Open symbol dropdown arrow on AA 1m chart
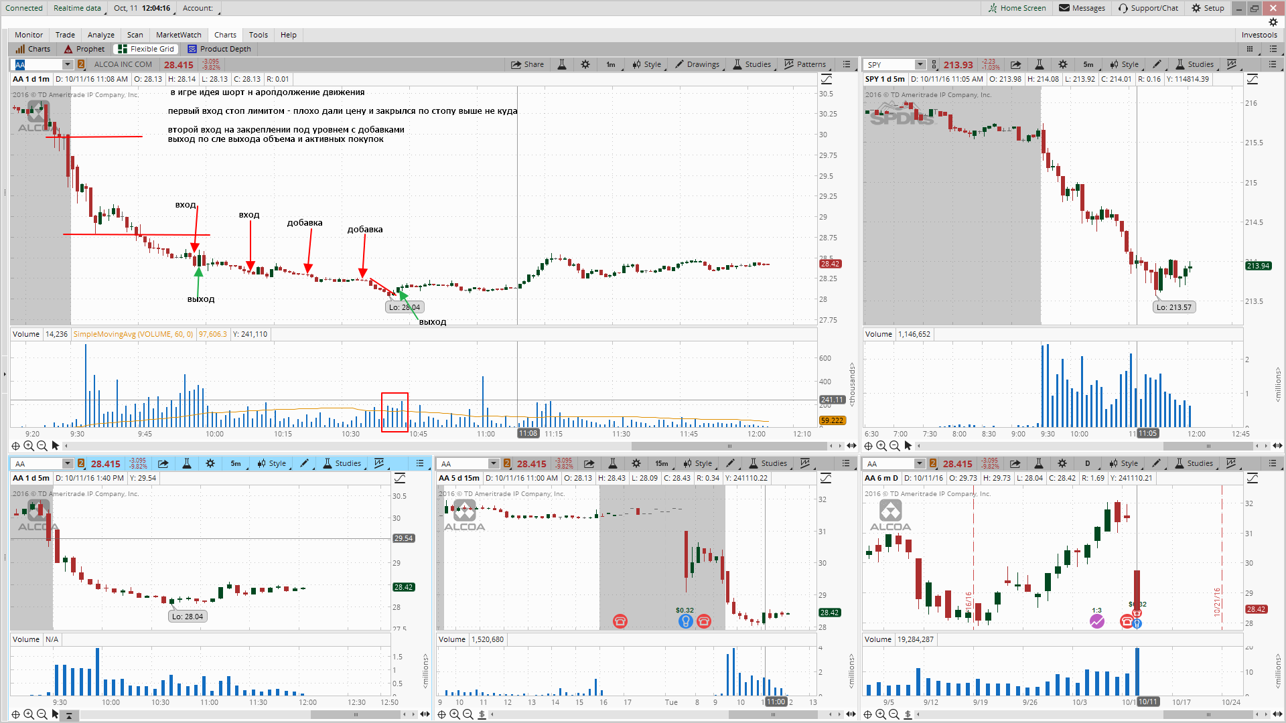 tap(68, 64)
